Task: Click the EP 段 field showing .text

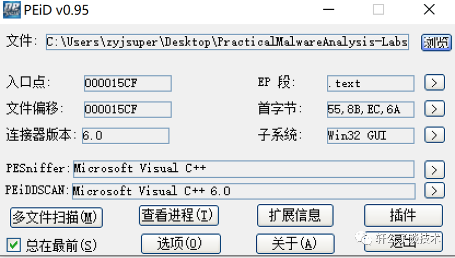Action: coord(370,83)
